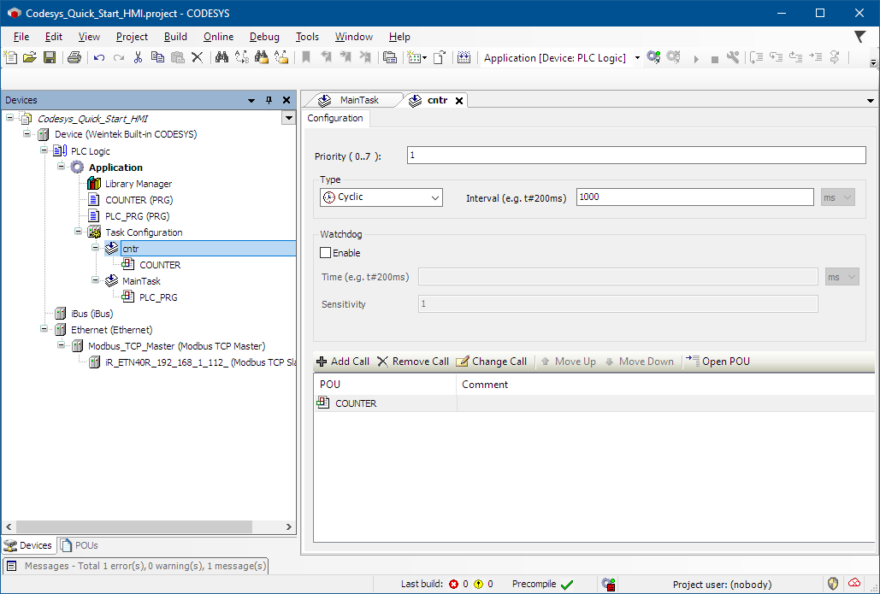
Task: Click Remove Call in the POU toolbar
Action: (412, 362)
